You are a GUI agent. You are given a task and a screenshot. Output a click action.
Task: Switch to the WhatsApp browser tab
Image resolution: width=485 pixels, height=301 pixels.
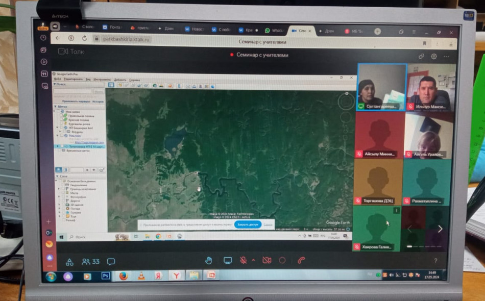(274, 30)
